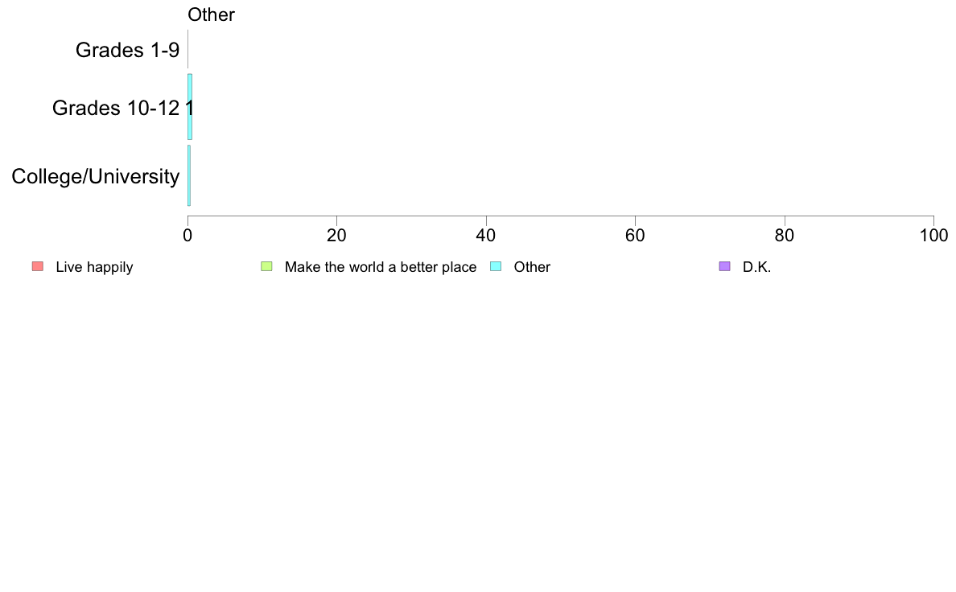
Task: Click the College/University cyan bar
Action: point(189,175)
